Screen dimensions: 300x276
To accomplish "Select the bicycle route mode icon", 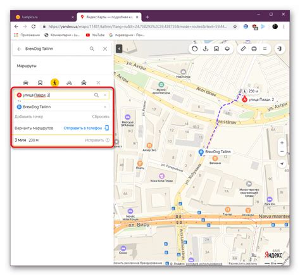I will pyautogui.click(x=69, y=83).
